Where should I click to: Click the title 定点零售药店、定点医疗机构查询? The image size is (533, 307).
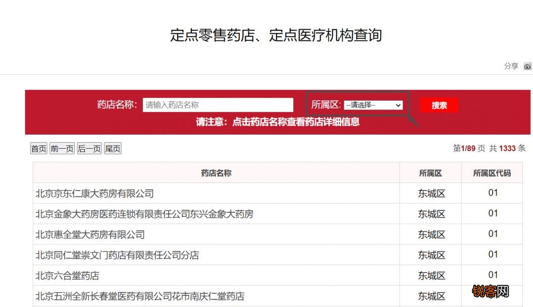click(276, 35)
